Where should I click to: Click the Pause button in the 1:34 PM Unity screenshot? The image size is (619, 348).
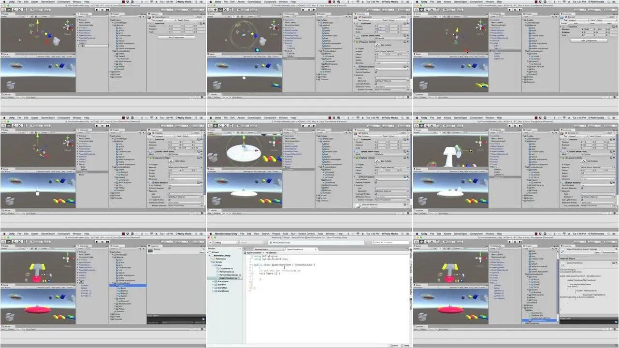[x=102, y=10]
